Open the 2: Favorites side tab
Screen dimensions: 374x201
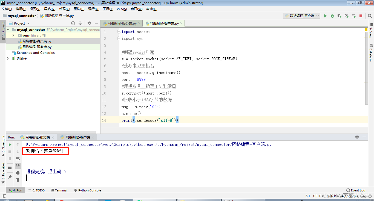click(x=3, y=173)
